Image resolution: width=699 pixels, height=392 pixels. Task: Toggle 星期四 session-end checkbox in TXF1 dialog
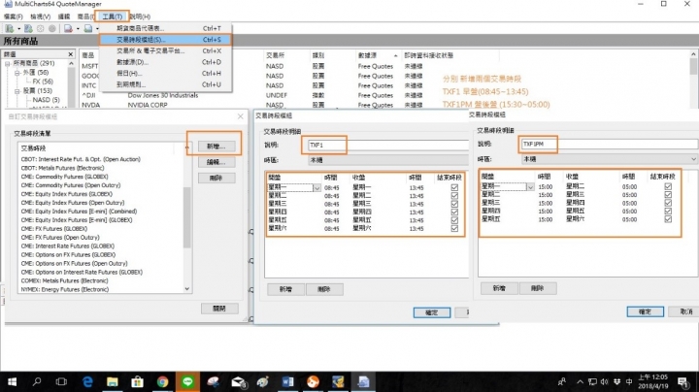[454, 212]
